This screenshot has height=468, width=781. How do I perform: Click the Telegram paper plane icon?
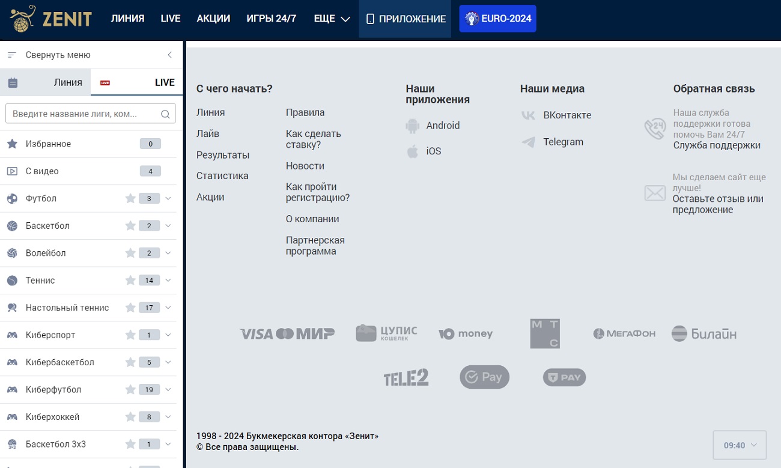pyautogui.click(x=528, y=142)
